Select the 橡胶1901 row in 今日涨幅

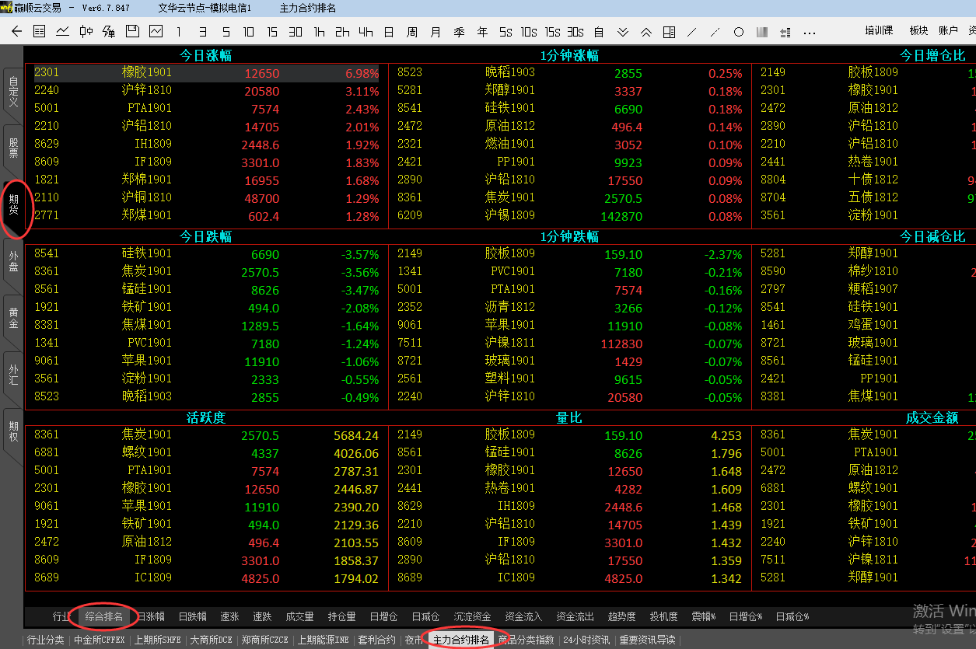point(147,72)
